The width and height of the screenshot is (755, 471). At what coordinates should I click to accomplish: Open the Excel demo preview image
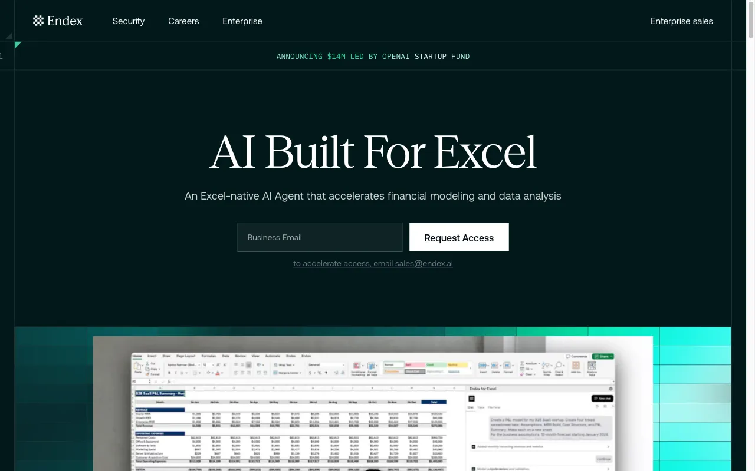[x=373, y=404]
